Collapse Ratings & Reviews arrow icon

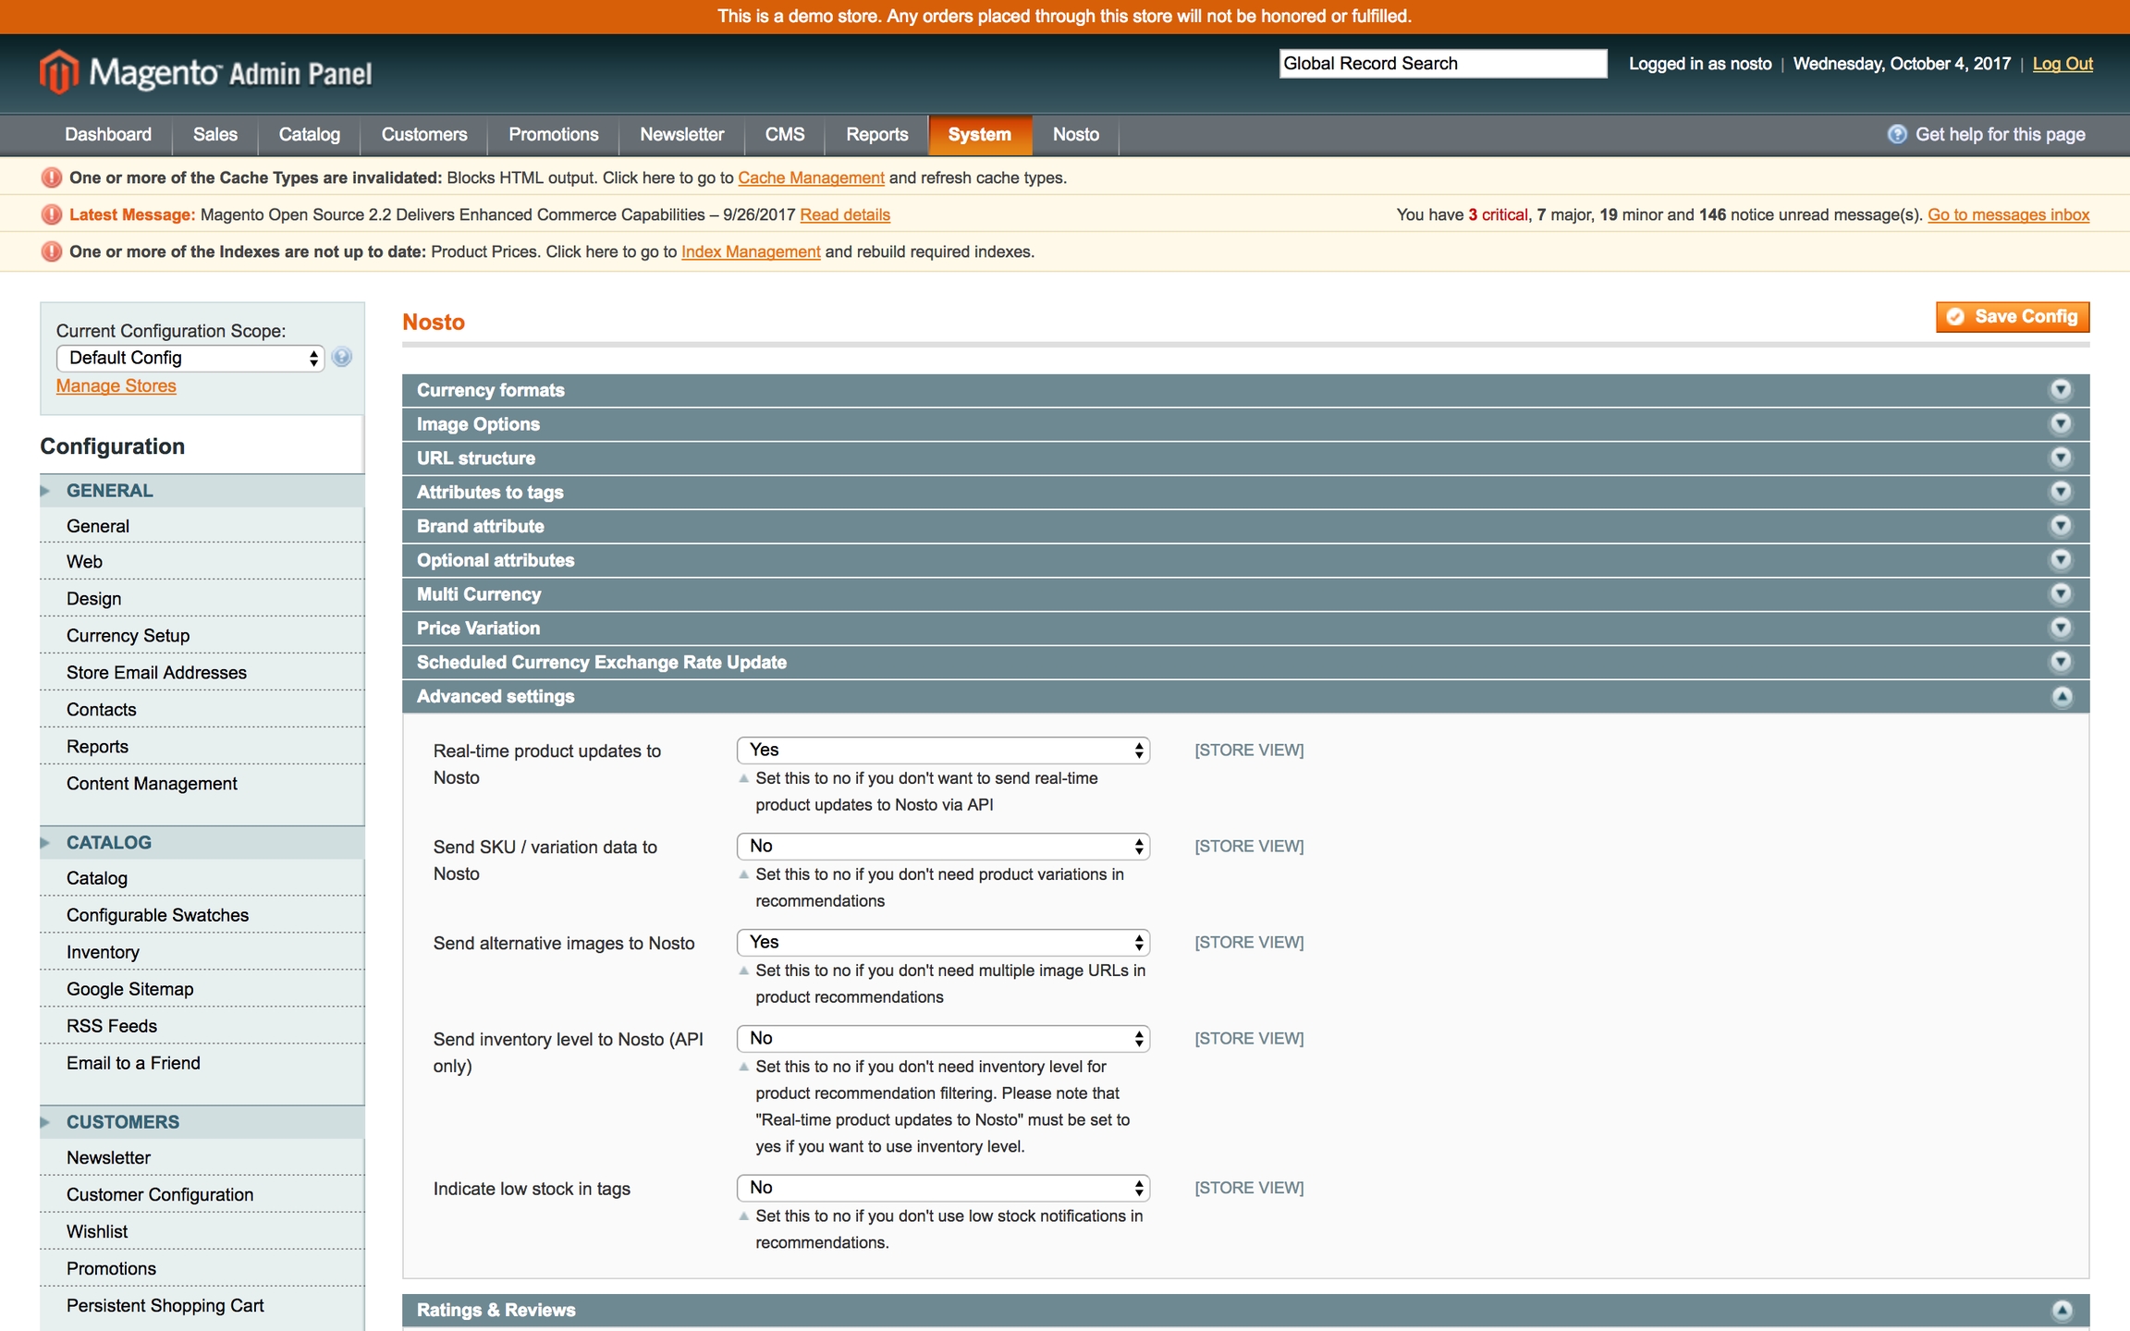click(x=2061, y=1311)
